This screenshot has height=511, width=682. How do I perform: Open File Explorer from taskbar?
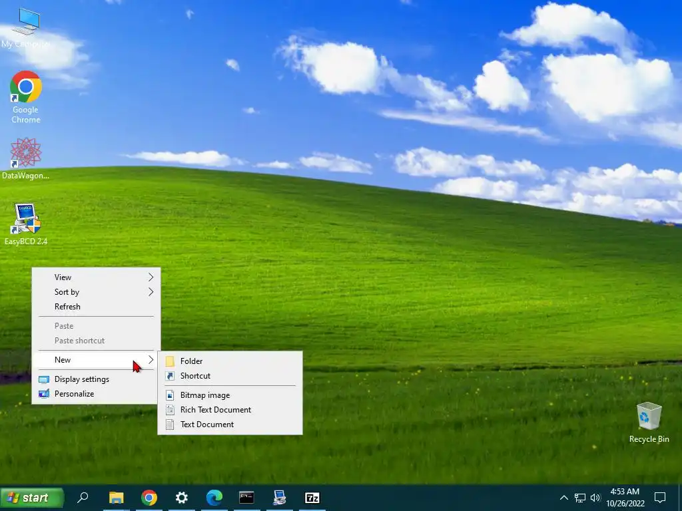coord(116,498)
